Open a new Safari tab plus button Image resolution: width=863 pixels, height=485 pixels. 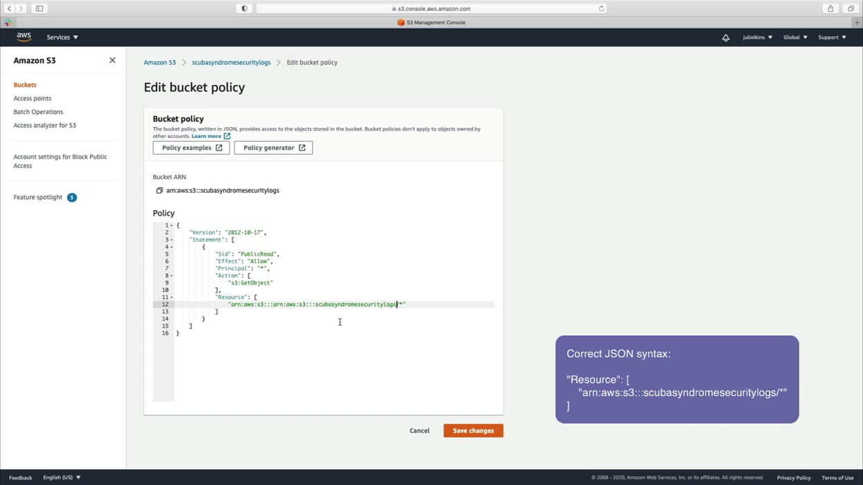[x=857, y=23]
